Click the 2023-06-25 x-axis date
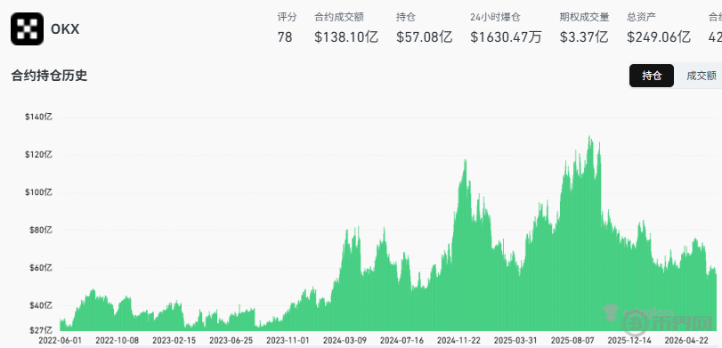 [x=231, y=341]
